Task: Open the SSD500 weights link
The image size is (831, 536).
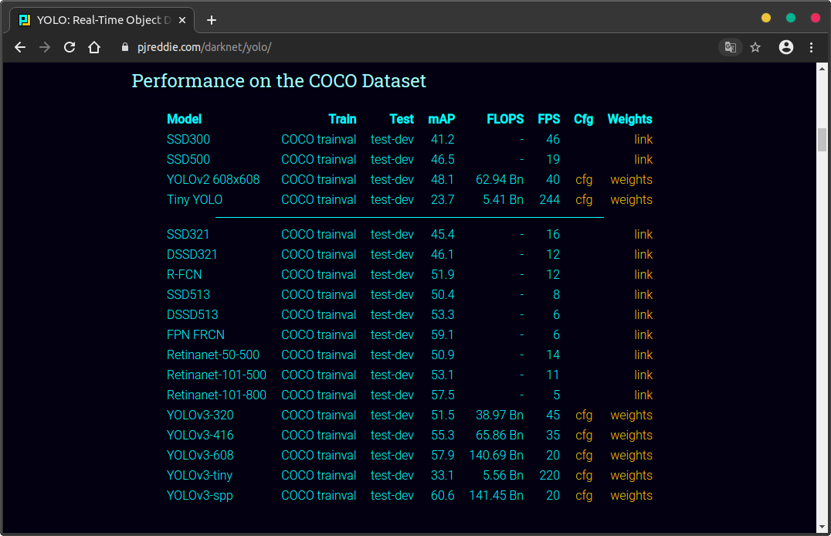Action: pyautogui.click(x=643, y=160)
